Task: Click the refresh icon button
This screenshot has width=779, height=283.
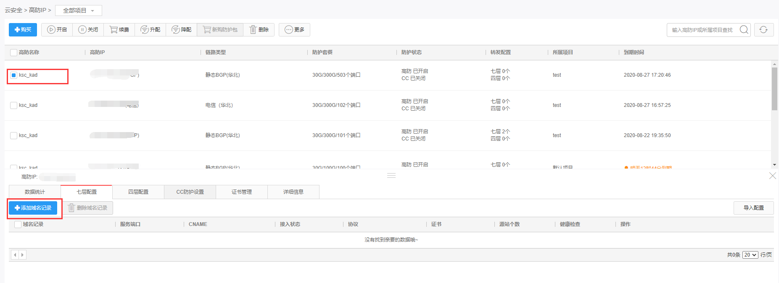Action: (x=764, y=30)
